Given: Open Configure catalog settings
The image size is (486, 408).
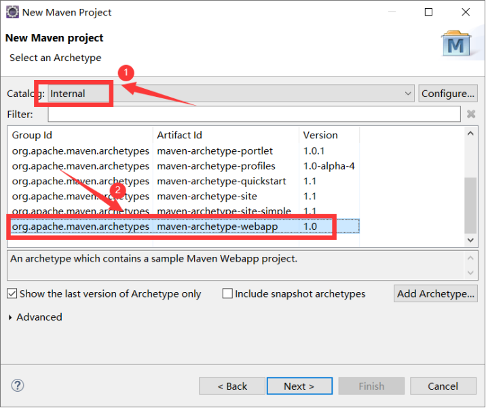Looking at the screenshot, I should pos(447,94).
